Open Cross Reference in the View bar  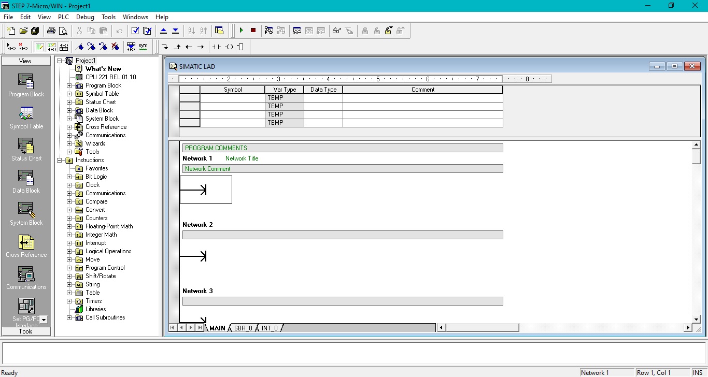pos(26,247)
